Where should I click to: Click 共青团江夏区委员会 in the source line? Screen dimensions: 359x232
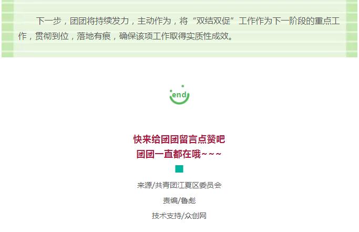click(188, 185)
